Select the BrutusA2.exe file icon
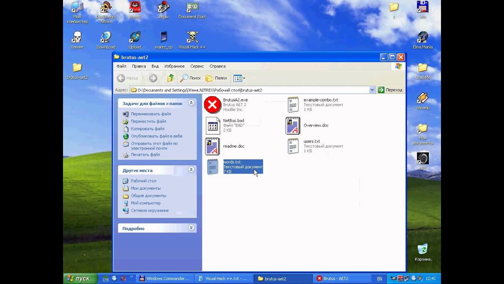The width and height of the screenshot is (504, 284). (213, 105)
